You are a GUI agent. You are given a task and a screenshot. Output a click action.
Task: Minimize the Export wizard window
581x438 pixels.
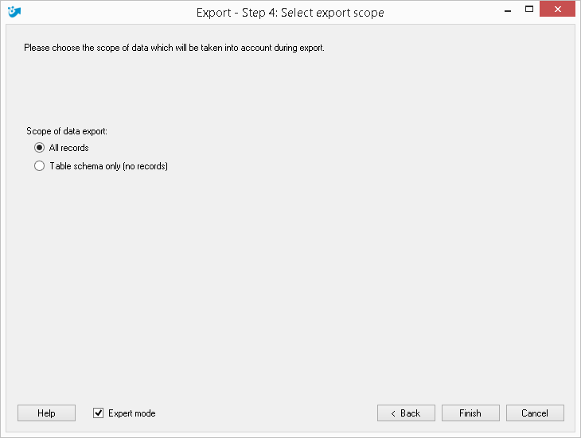point(508,11)
